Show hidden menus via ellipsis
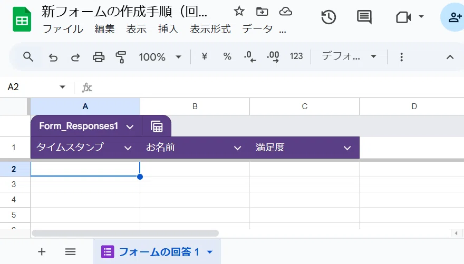Image resolution: width=464 pixels, height=264 pixels. tap(283, 31)
